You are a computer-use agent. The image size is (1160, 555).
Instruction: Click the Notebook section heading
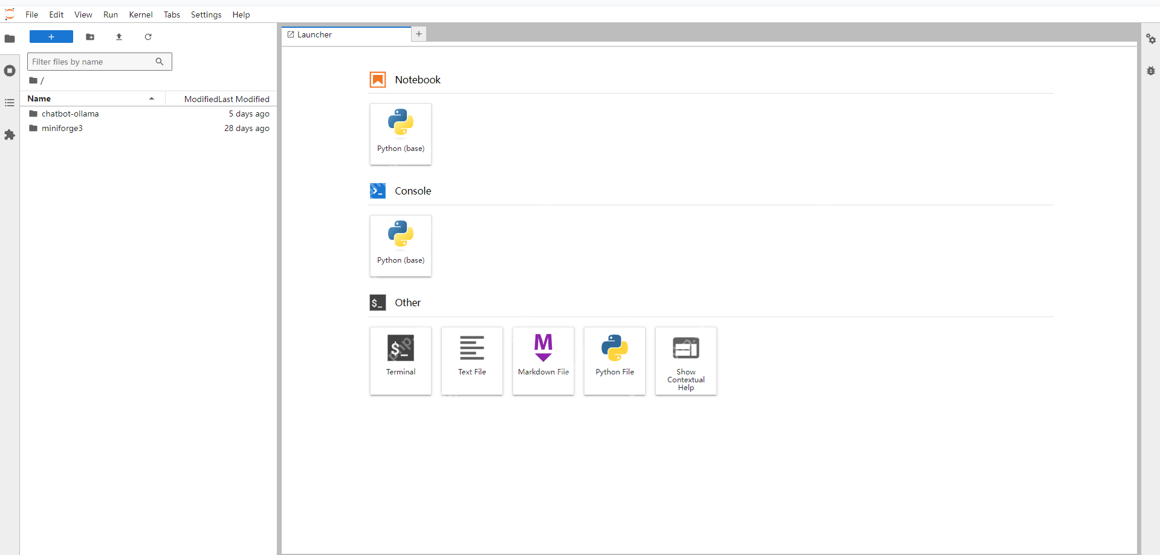point(418,80)
